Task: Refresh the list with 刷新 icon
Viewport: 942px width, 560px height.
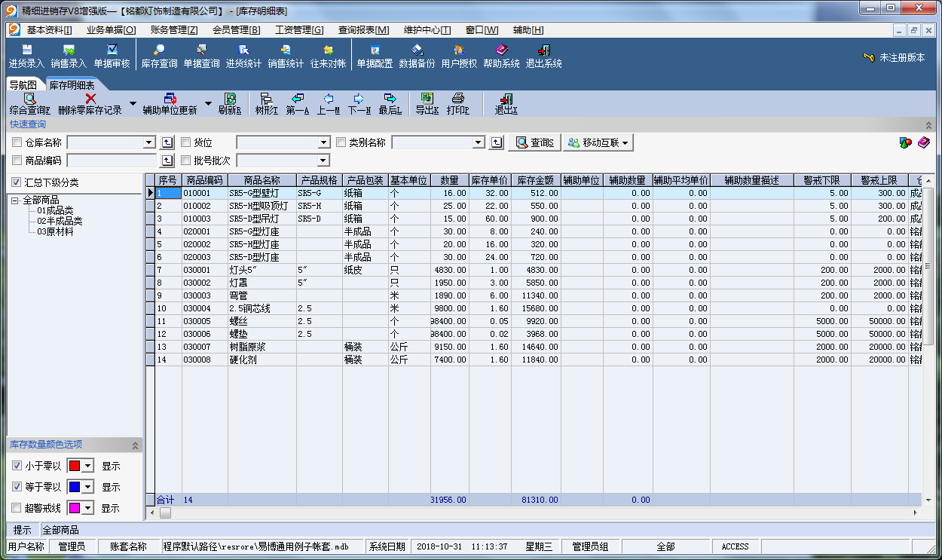Action: (x=230, y=104)
